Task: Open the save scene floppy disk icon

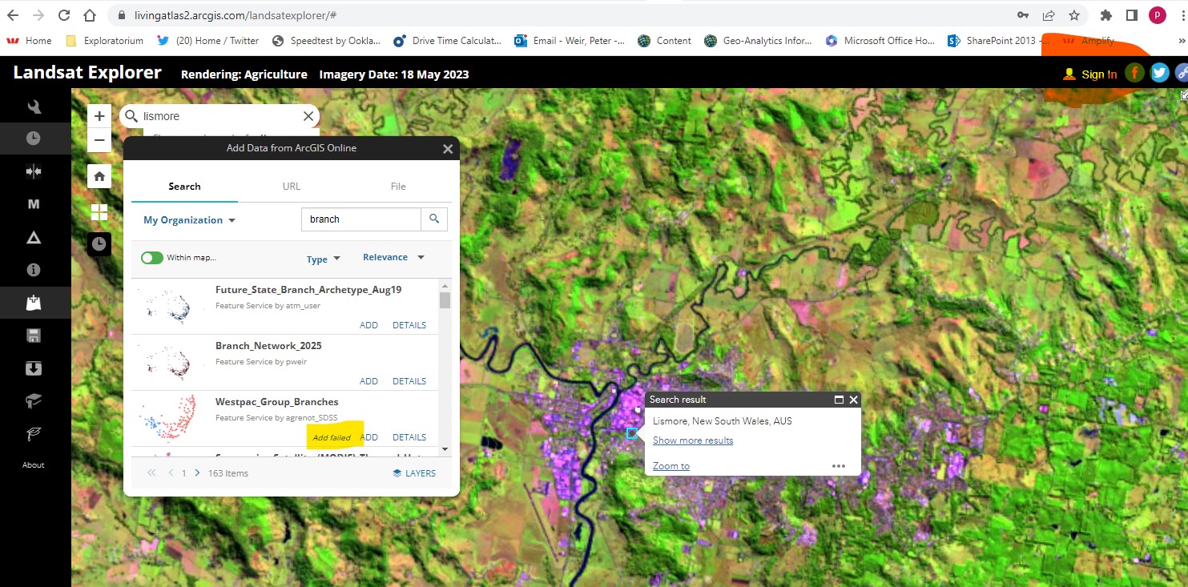Action: coord(33,335)
